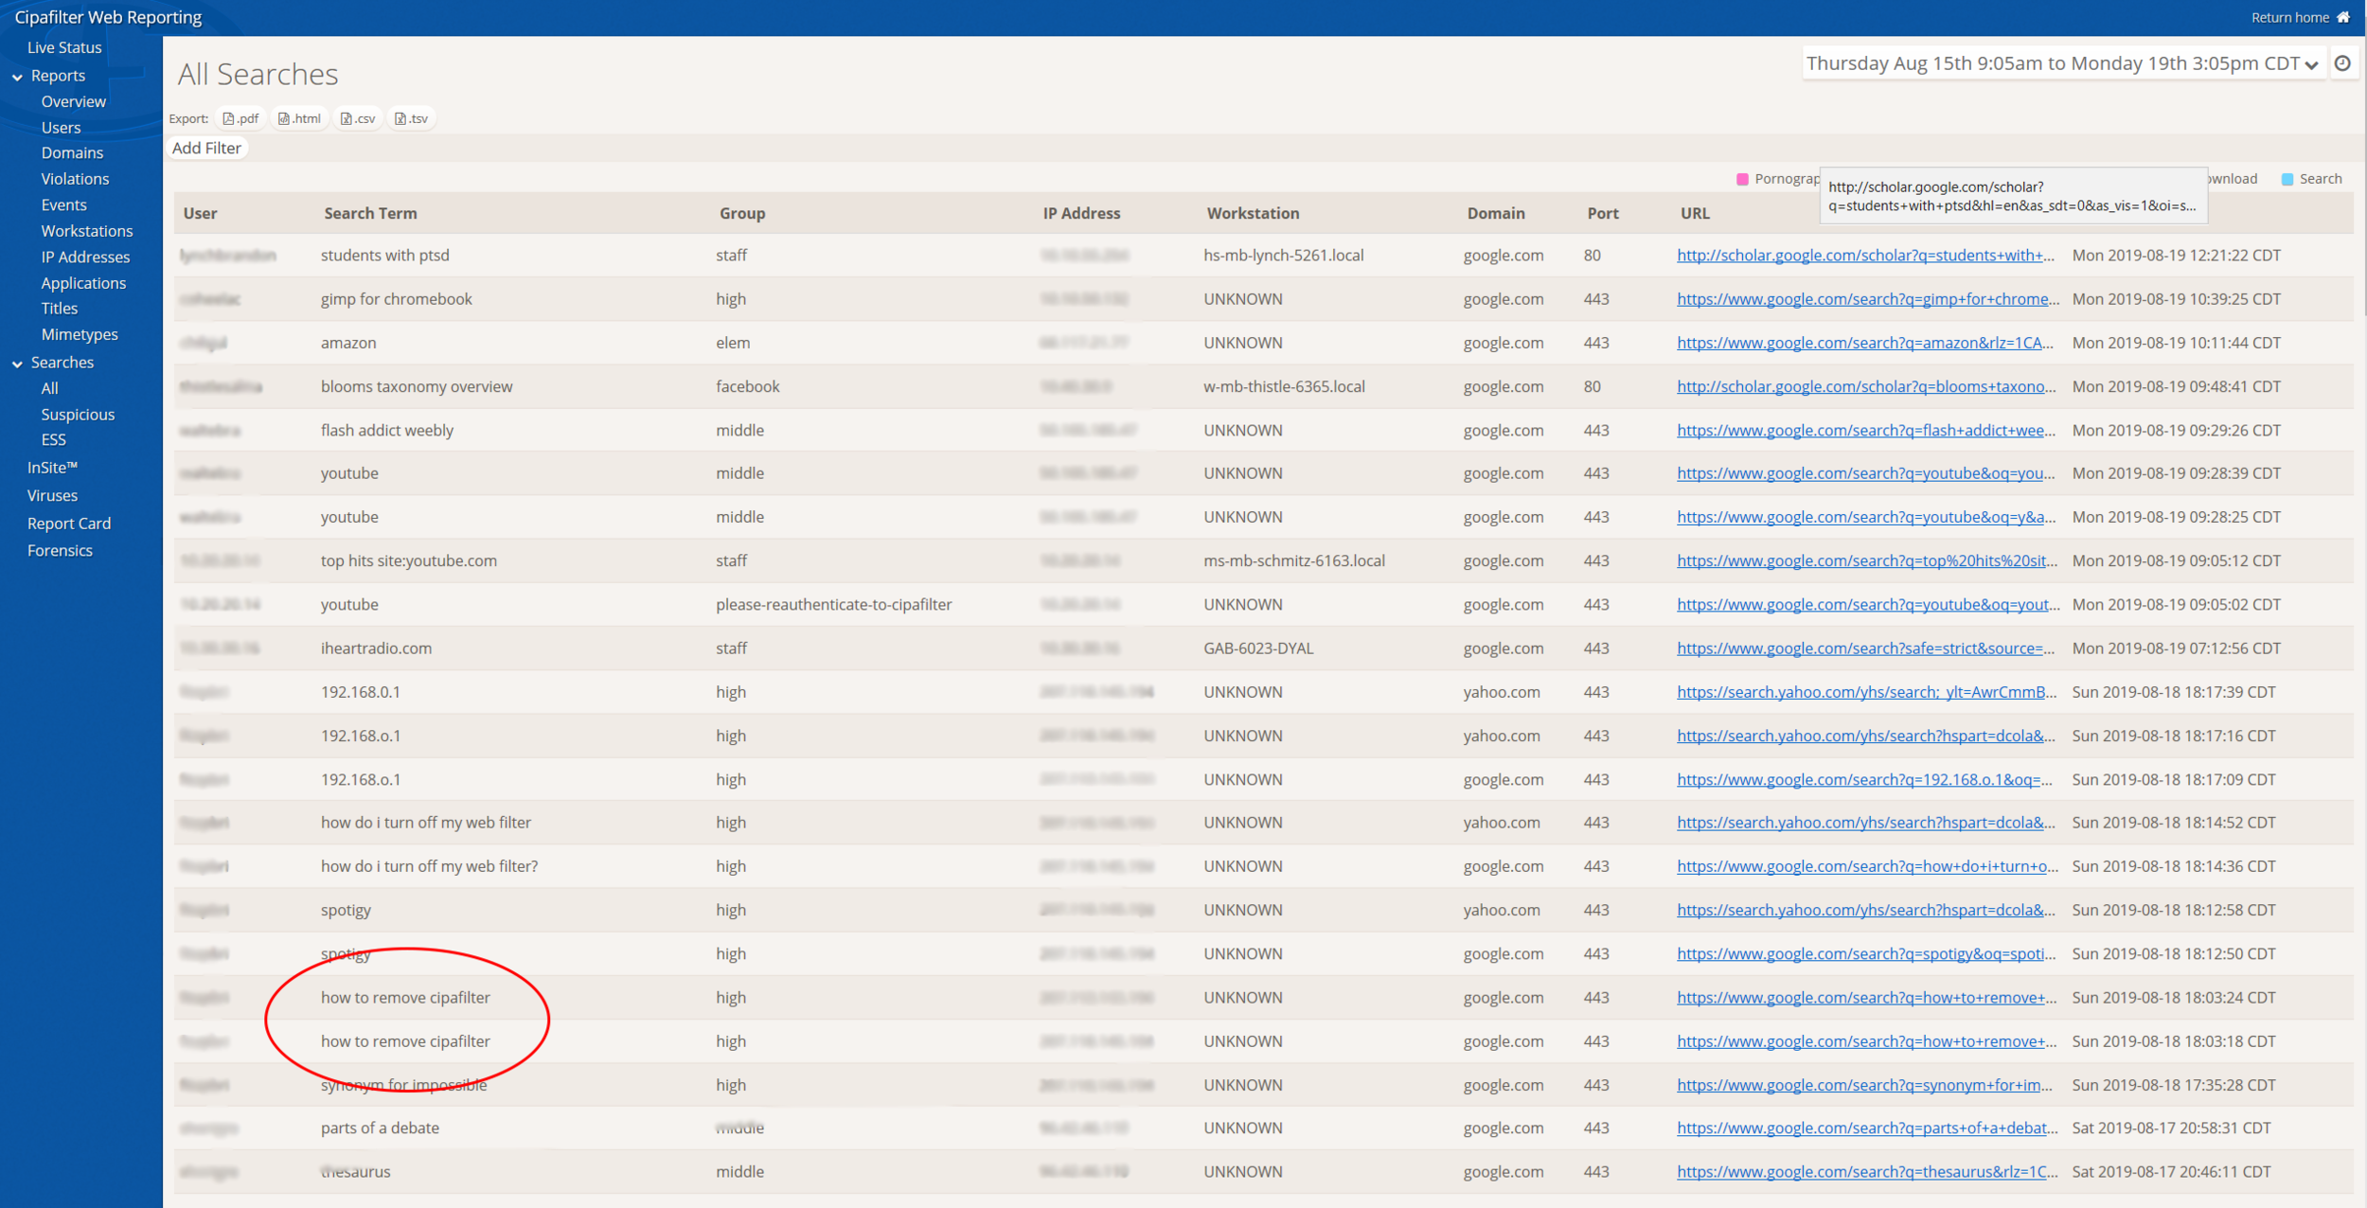Open Report Card in sidebar
The image size is (2367, 1208).
tap(69, 524)
